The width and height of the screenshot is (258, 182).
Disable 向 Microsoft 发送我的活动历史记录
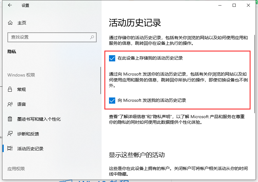pos(112,100)
